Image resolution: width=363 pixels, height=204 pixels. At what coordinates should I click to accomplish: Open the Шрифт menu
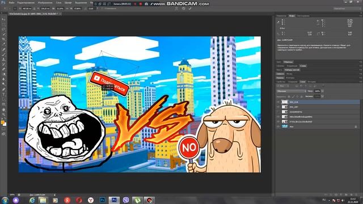coord(68,2)
